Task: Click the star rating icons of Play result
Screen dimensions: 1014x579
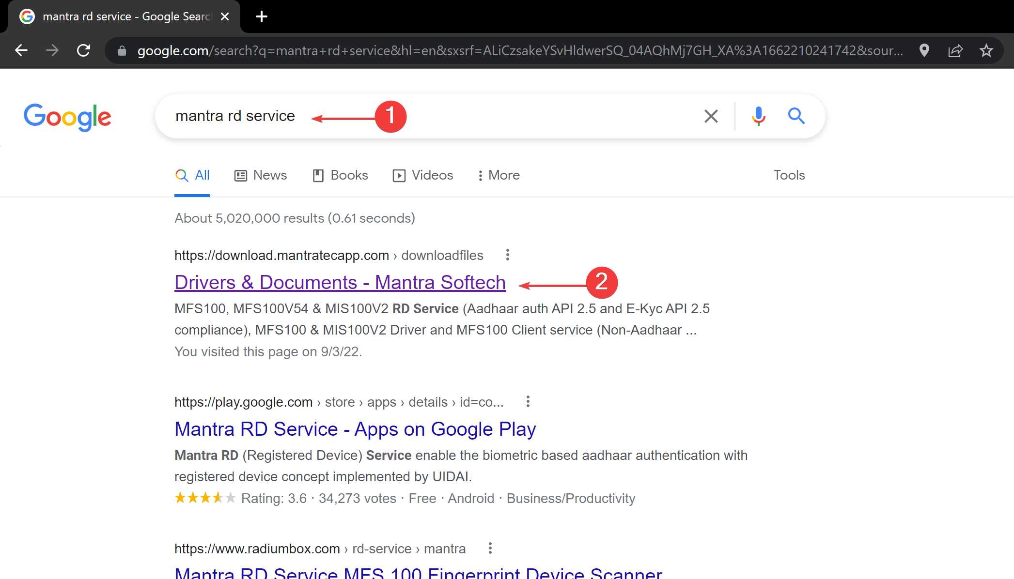Action: [x=205, y=498]
